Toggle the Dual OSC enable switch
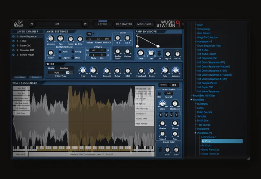261x179 pixels. click(x=160, y=150)
